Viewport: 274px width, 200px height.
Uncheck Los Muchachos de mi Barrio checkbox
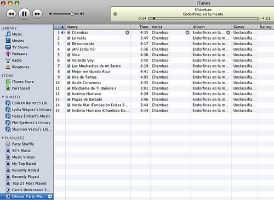[x=68, y=66]
